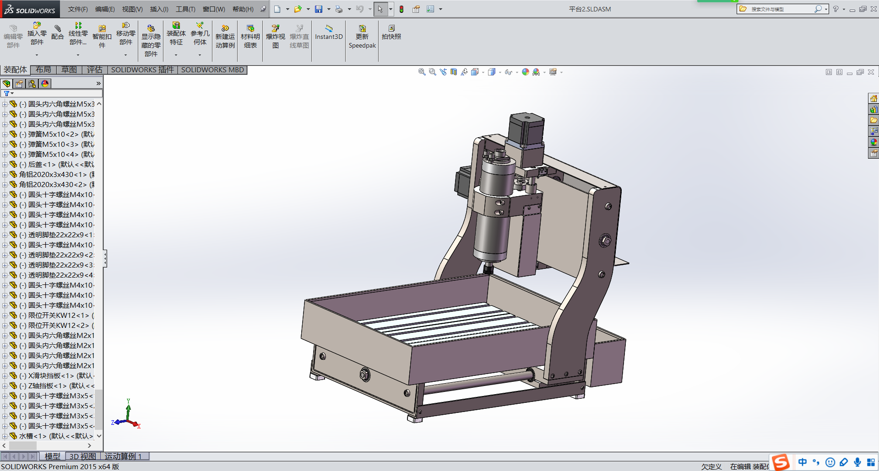Viewport: 879px width, 471px height.
Task: Expand the 角铝2020x3x430<1> tree node
Action: [5, 175]
